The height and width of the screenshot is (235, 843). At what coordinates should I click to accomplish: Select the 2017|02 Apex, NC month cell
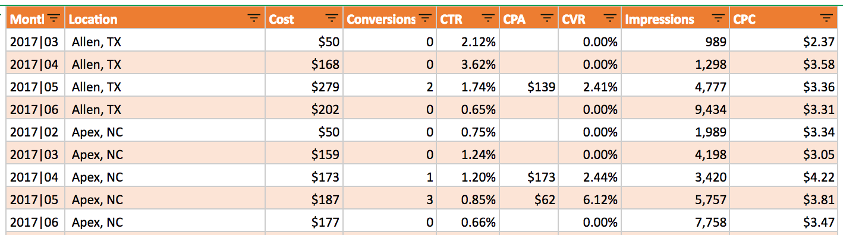pyautogui.click(x=35, y=132)
